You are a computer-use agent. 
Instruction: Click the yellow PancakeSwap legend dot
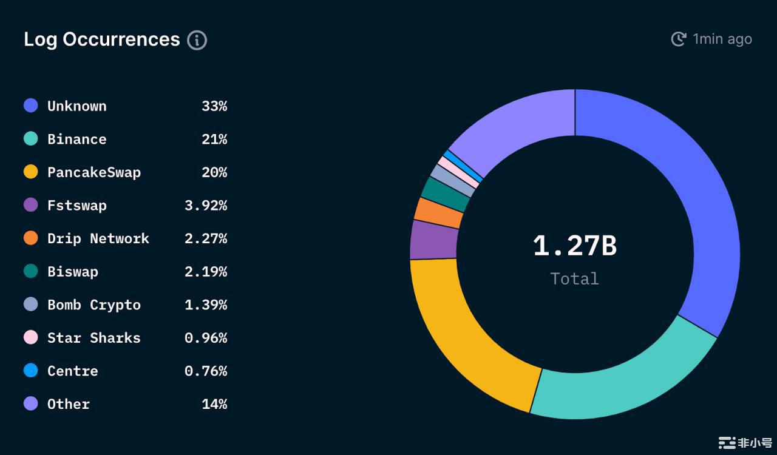pyautogui.click(x=31, y=172)
